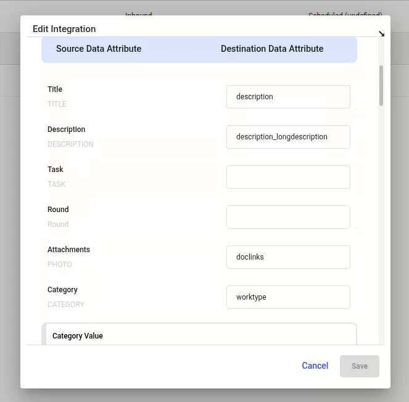Select the Source Data Attribute header
The image size is (409, 402).
[x=99, y=49]
